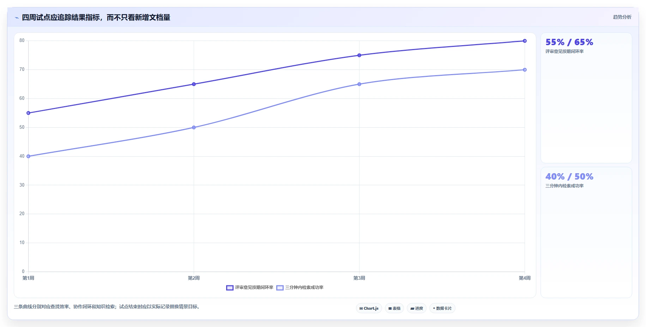Toggle the 三分钟内检索成功率 legend color box
The image size is (646, 327).
pos(280,288)
